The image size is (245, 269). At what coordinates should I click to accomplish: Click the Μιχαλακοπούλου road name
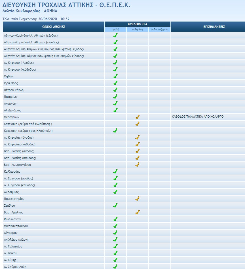pyautogui.click(x=16, y=226)
